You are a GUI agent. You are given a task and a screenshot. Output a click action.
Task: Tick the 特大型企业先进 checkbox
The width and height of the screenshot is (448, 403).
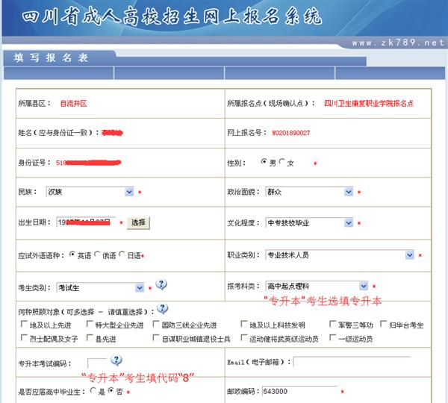click(x=89, y=325)
